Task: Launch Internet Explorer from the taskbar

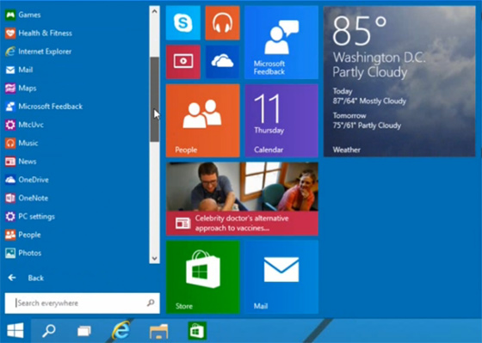Action: point(120,331)
